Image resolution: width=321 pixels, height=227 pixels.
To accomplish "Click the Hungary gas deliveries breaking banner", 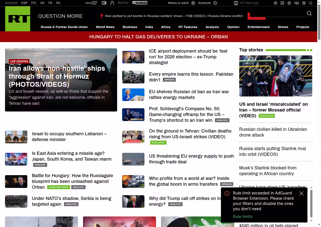I will click(x=158, y=37).
